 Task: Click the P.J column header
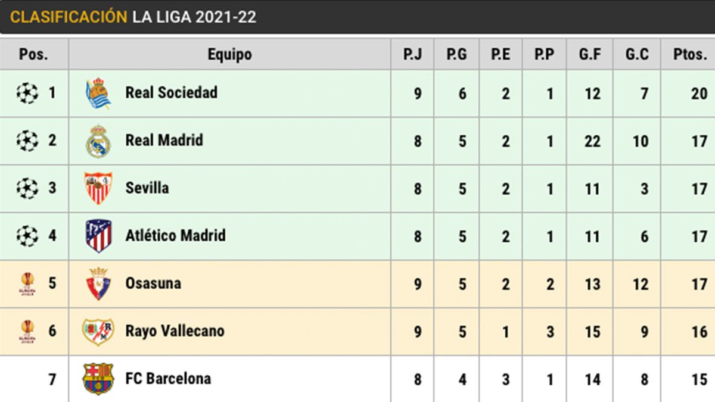pos(412,55)
